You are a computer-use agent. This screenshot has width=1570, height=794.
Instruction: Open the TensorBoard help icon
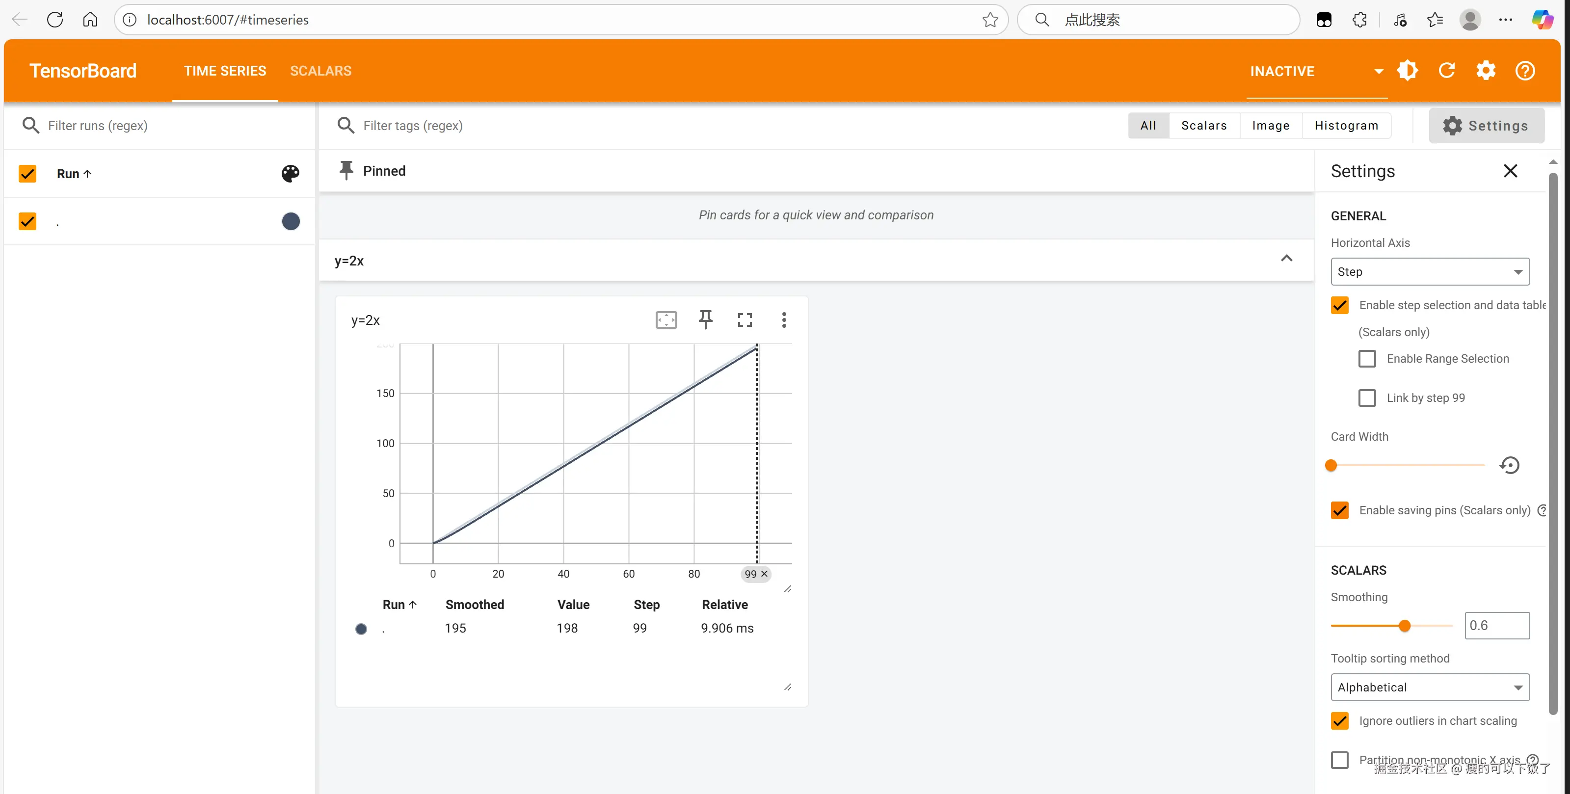pyautogui.click(x=1525, y=71)
